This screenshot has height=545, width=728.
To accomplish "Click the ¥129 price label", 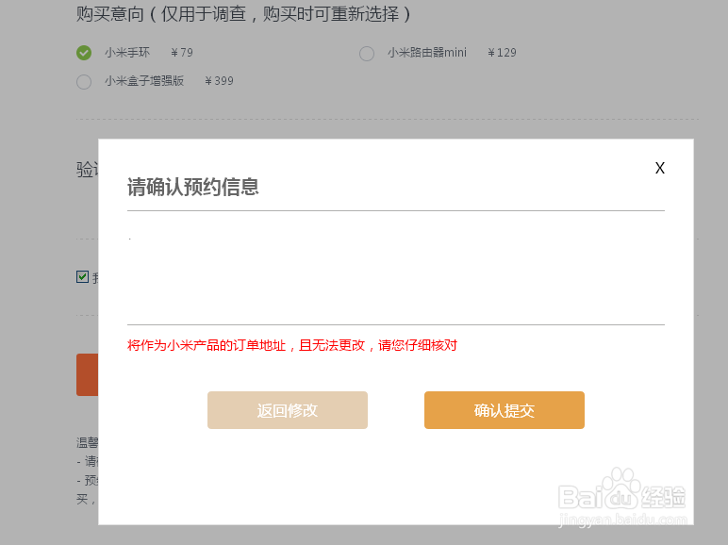I will point(502,53).
